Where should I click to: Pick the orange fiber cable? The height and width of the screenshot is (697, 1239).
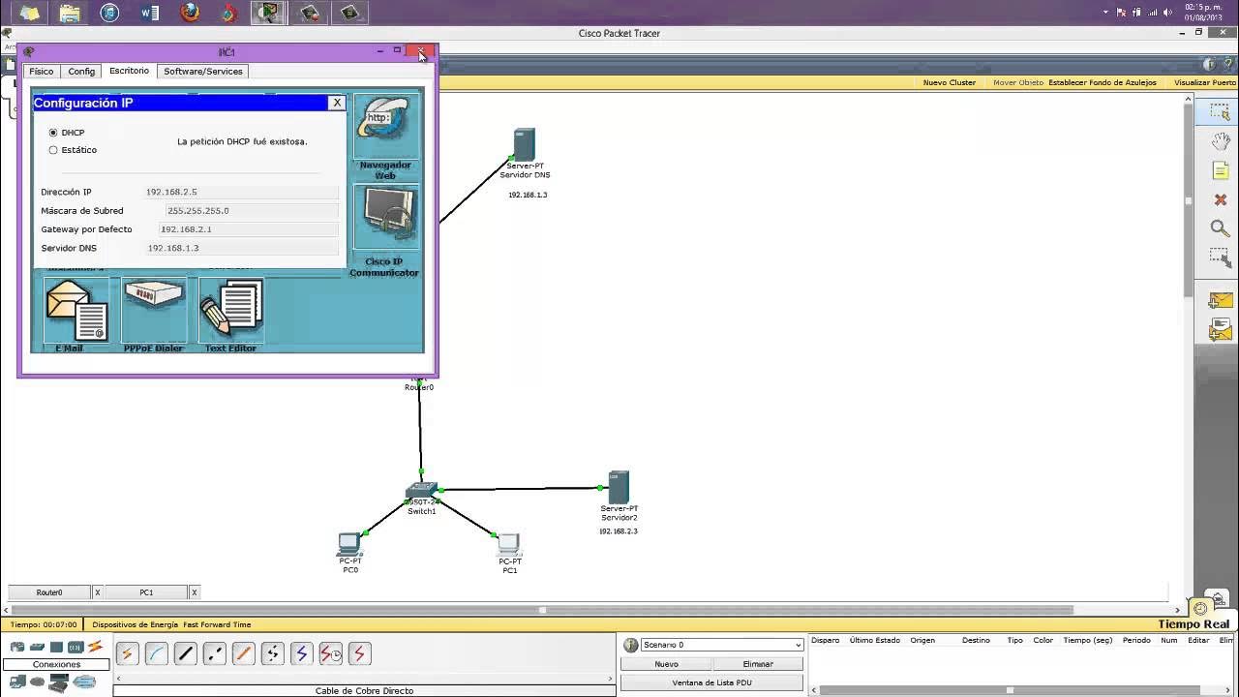pos(243,654)
